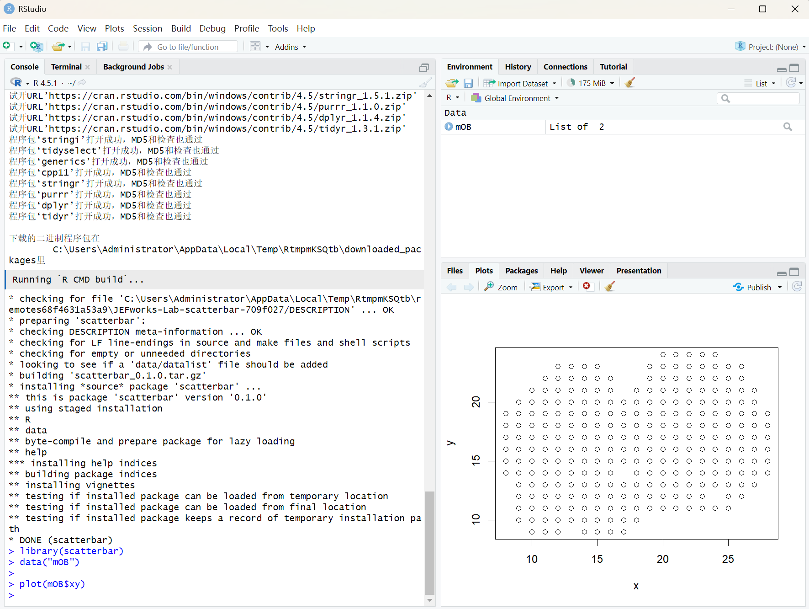Clear console with the broom icon
Screen dimensions: 809x609
point(425,82)
